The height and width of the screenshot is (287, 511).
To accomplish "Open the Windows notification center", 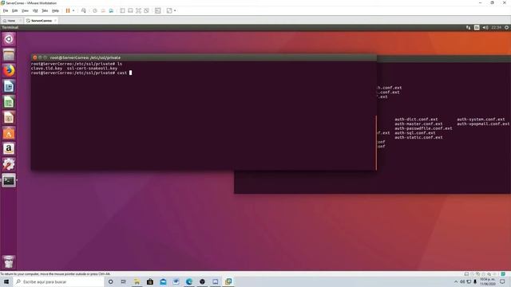I will click(502, 281).
